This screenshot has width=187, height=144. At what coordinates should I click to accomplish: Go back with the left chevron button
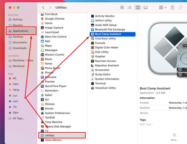pos(43,7)
